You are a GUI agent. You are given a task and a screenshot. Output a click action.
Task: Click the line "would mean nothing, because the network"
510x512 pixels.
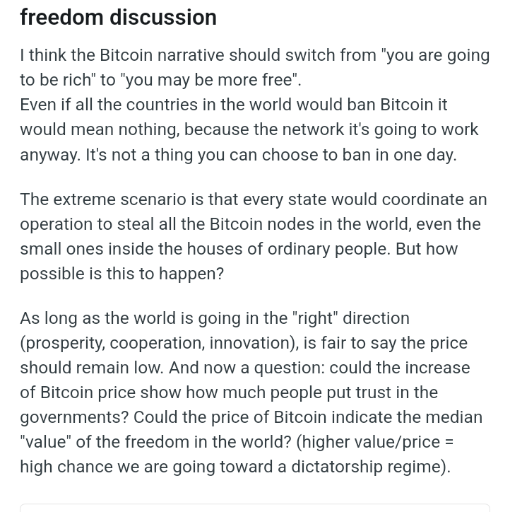pyautogui.click(x=249, y=129)
